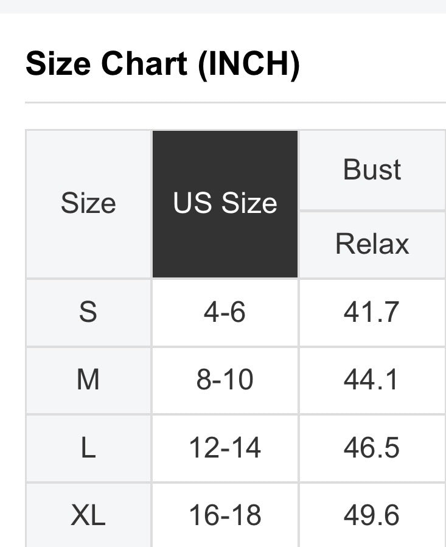446x547 pixels.
Task: Click the words Size Chart in heading
Action: [106, 63]
